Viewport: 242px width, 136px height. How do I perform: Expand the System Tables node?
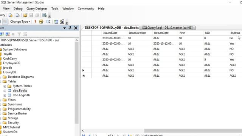pyautogui.click(x=5, y=86)
